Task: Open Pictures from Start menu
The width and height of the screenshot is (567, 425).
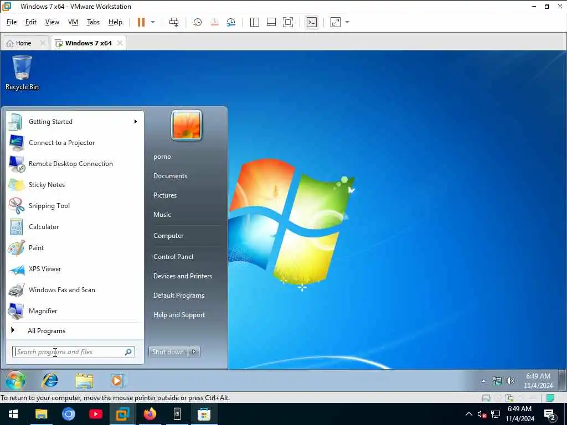Action: [165, 195]
